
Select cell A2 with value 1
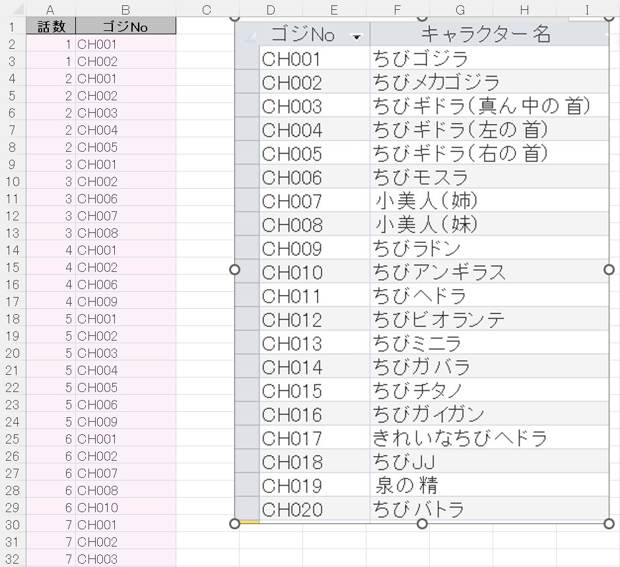pyautogui.click(x=51, y=44)
